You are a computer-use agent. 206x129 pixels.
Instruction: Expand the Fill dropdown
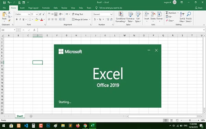point(172,17)
